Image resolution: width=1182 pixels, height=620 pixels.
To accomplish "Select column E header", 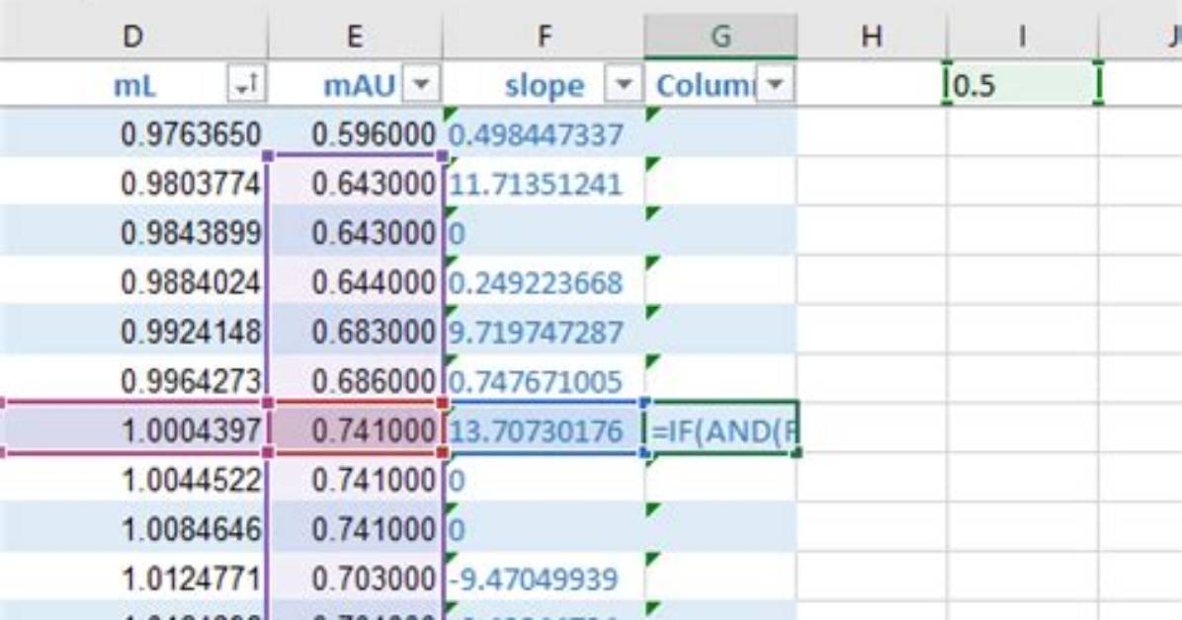I will 355,37.
